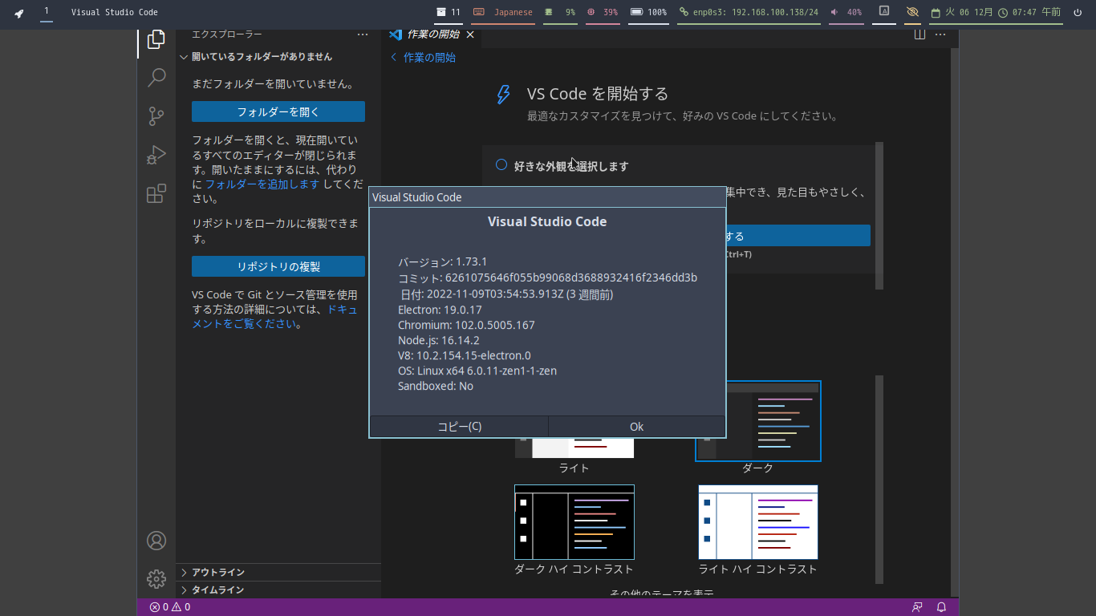Click the crossed-eye icon in top bar

[x=912, y=12]
